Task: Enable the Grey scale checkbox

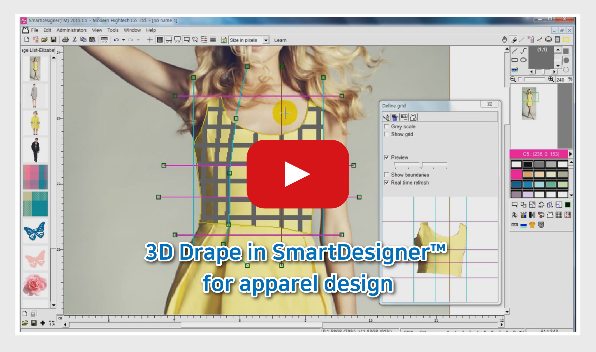Action: click(386, 126)
